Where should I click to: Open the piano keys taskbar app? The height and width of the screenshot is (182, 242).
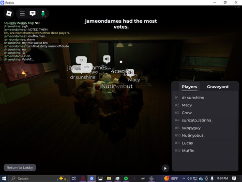click(100, 179)
